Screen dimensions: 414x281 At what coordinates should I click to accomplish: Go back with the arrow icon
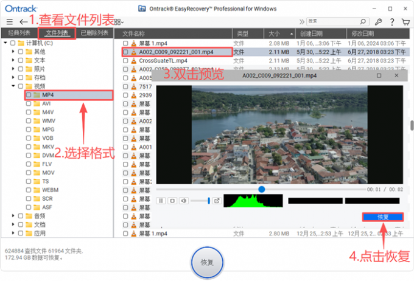click(23, 22)
